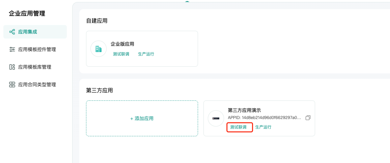Click the 应用集成 sidebar icon
This screenshot has height=163, width=390.
(x=12, y=32)
